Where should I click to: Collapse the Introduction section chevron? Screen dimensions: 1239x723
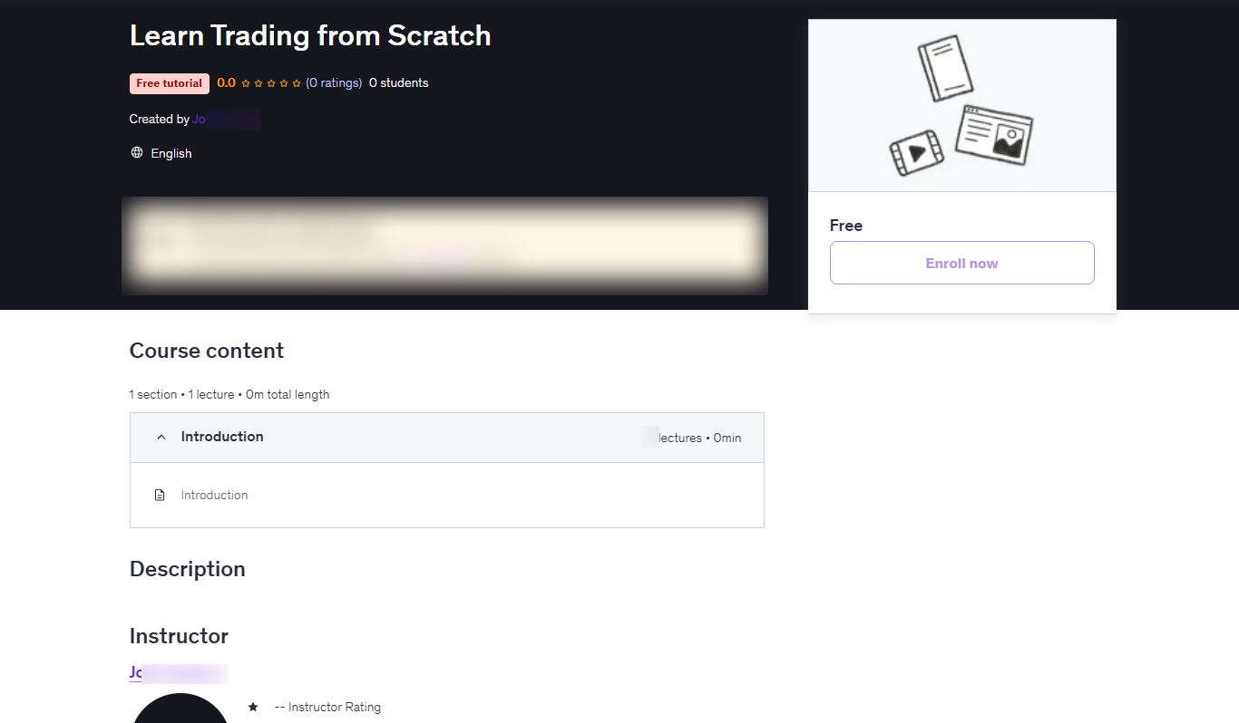[x=161, y=437]
